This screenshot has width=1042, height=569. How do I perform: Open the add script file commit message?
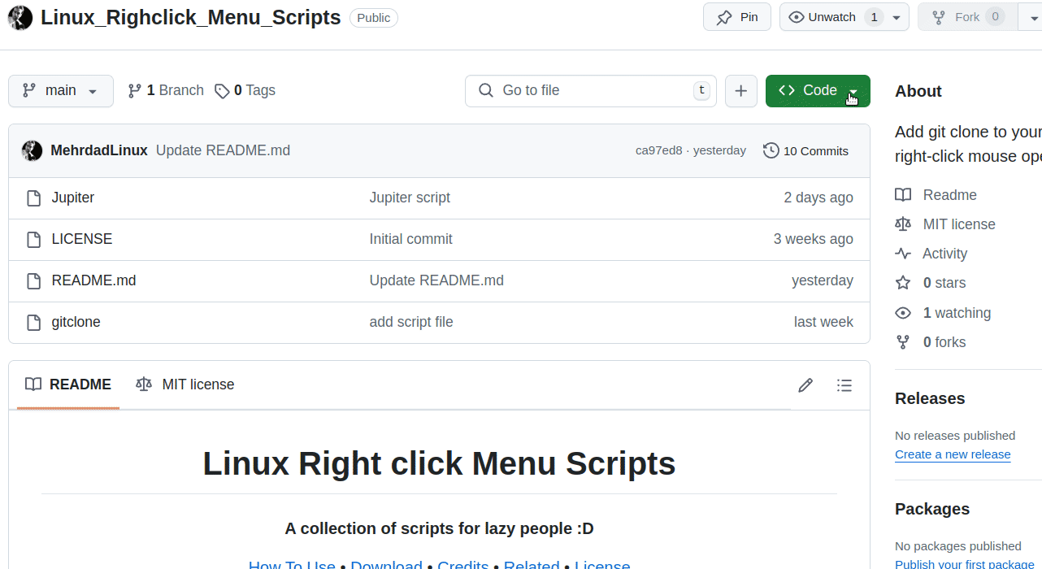click(411, 322)
